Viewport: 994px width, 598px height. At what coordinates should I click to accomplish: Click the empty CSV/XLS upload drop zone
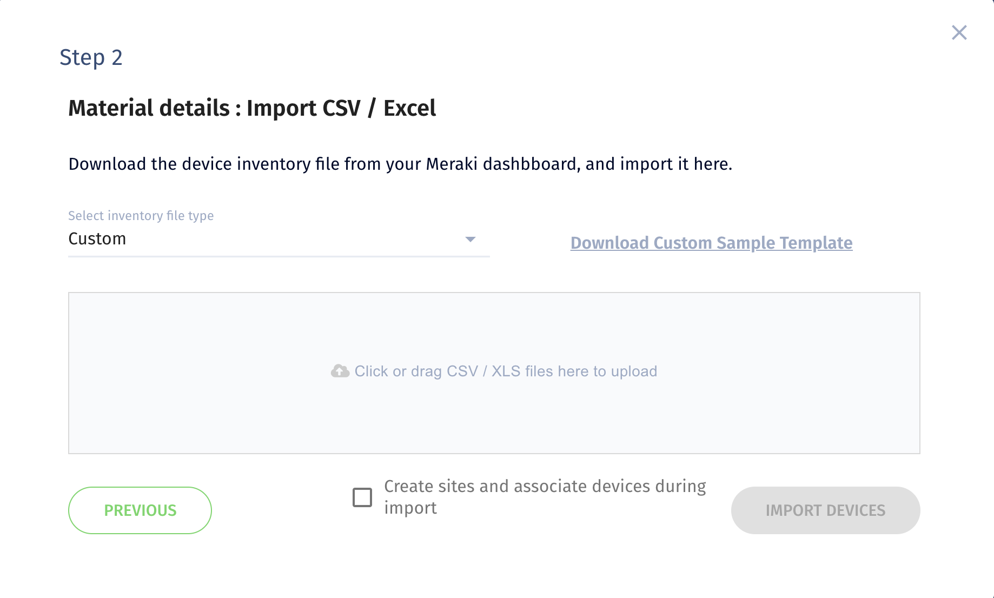[494, 373]
